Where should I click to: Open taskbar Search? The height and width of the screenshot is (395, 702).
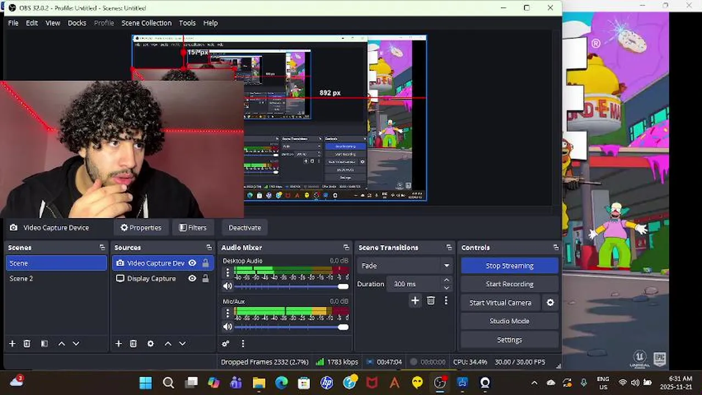click(168, 382)
